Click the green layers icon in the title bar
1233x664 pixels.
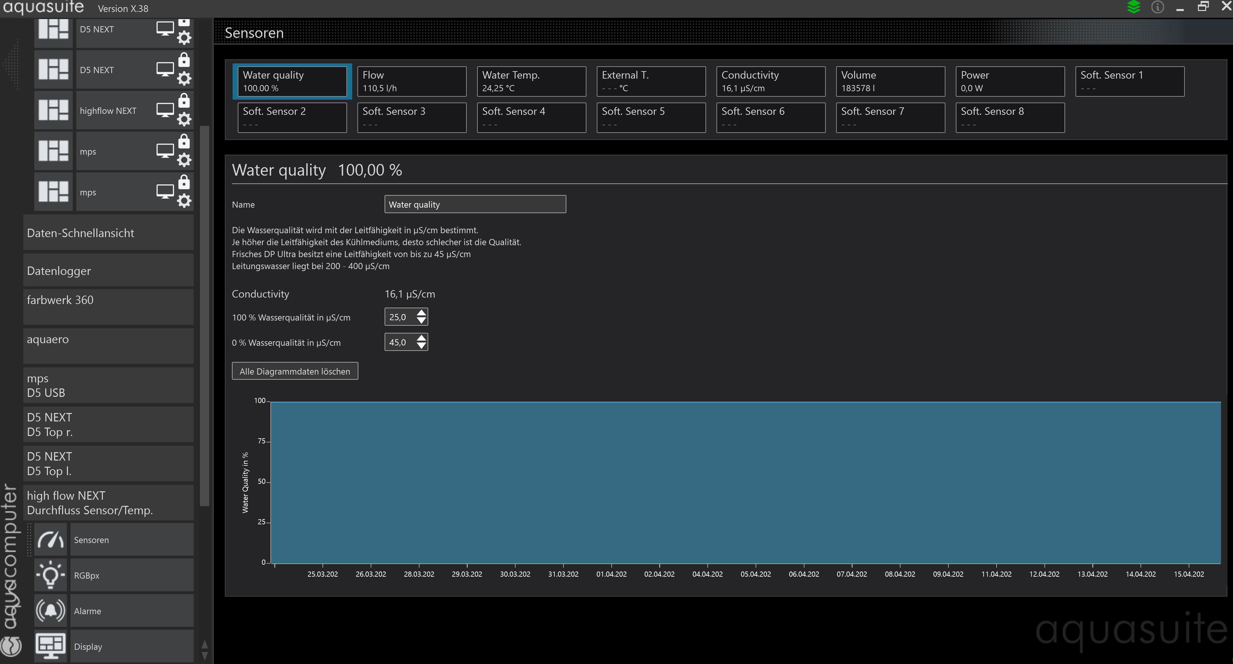pos(1133,7)
